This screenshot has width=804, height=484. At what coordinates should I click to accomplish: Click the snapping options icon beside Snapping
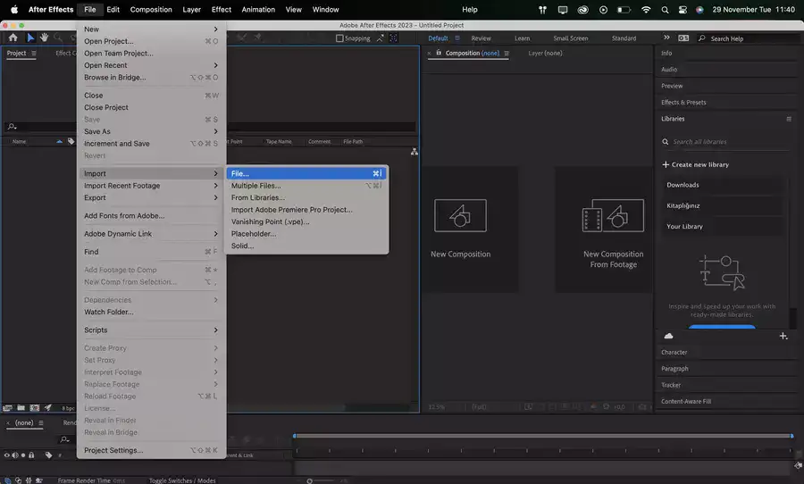[x=380, y=38]
